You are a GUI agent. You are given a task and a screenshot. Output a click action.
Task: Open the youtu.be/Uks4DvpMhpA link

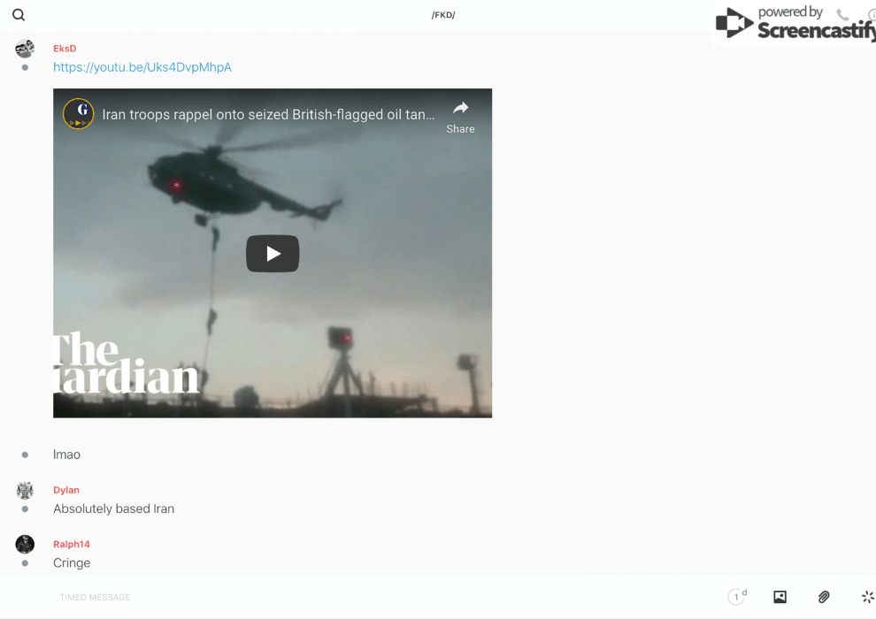[142, 67]
